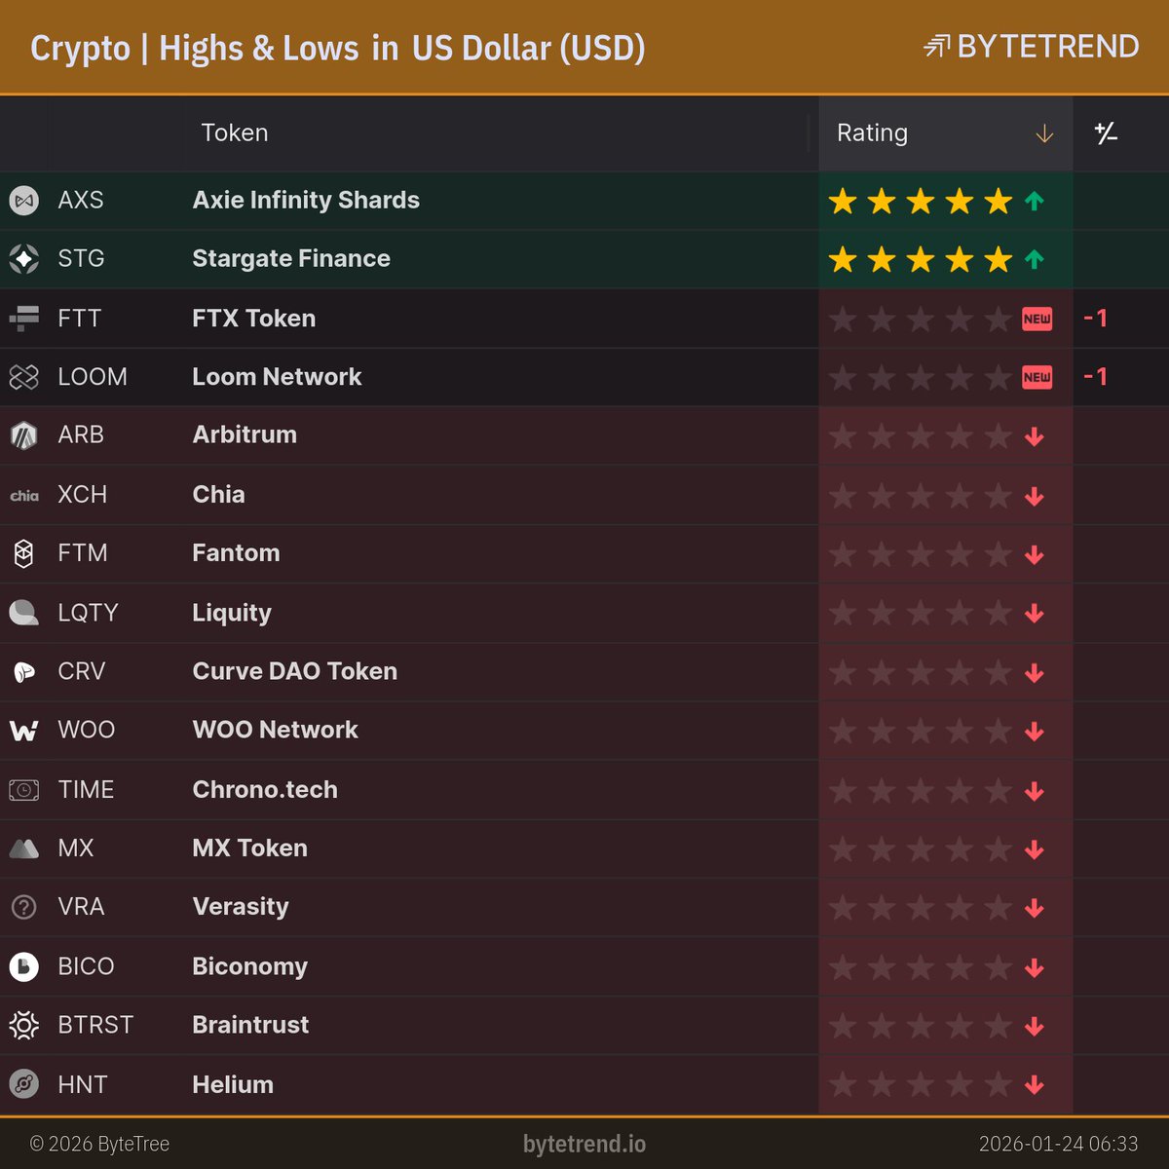Click the green up arrow for AXS

click(x=1035, y=202)
